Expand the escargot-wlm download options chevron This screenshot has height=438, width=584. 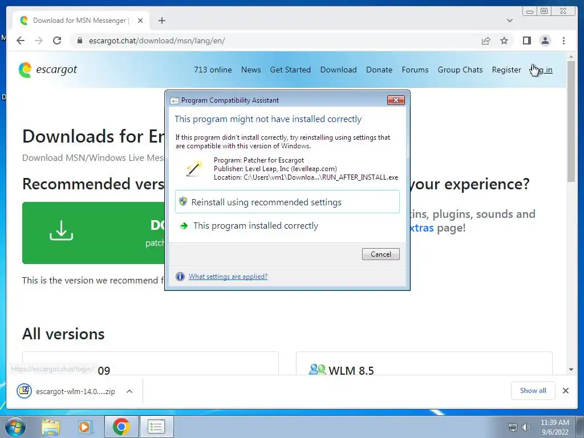click(129, 391)
